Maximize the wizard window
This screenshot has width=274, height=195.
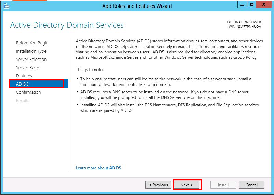tap(252, 5)
